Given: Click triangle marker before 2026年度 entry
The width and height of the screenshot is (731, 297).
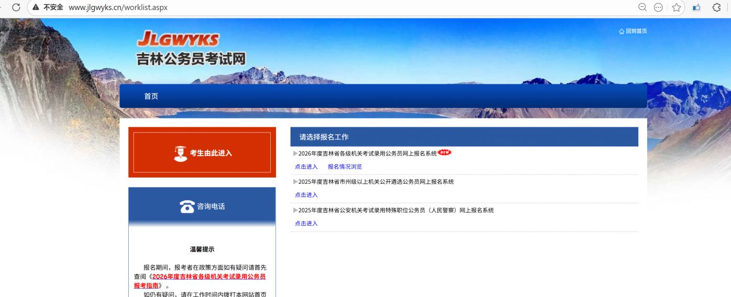Looking at the screenshot, I should (x=295, y=153).
